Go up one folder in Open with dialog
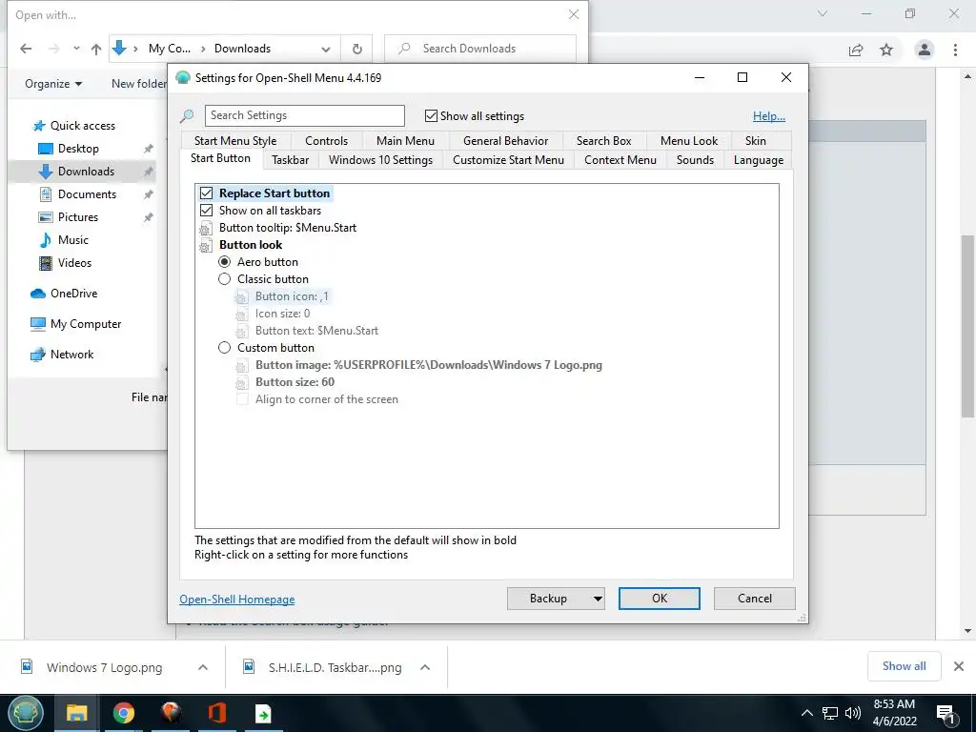The width and height of the screenshot is (976, 732). (x=96, y=49)
